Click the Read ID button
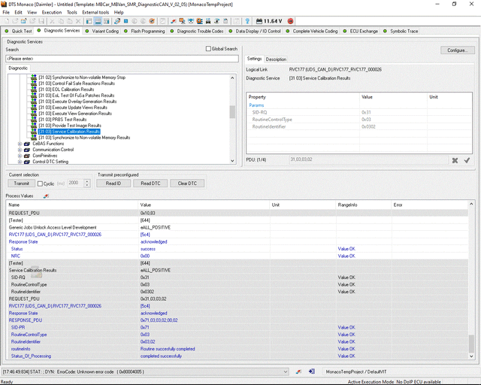Screen dimensions: 481x385 113,183
